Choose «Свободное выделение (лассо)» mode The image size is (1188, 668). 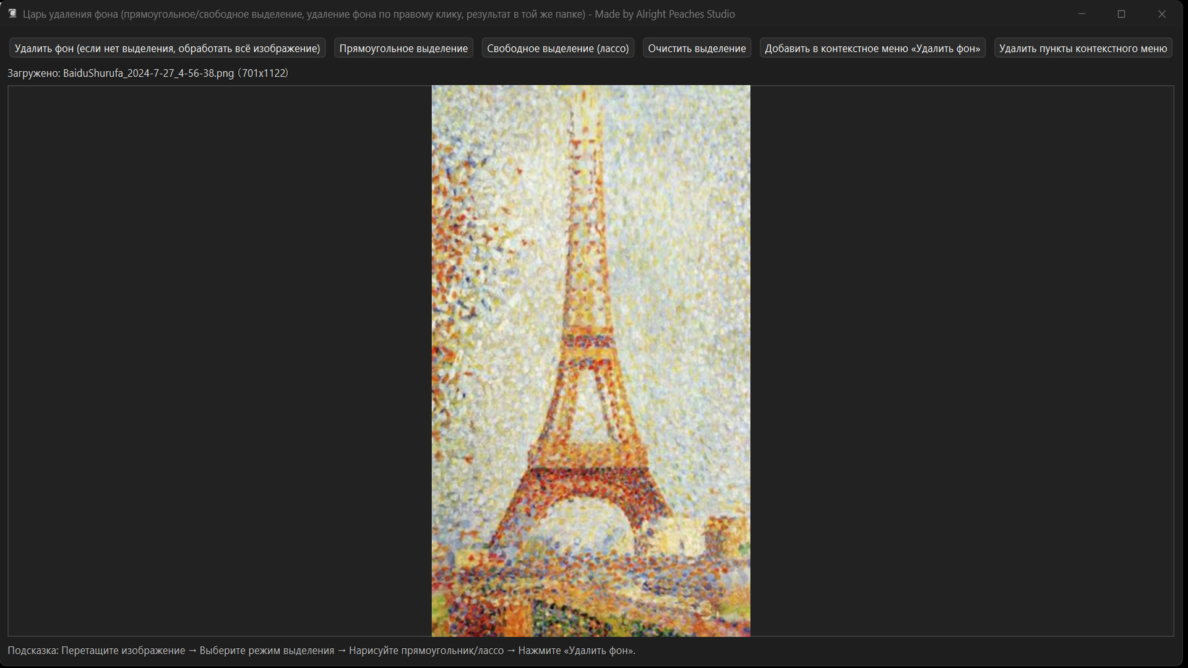point(557,48)
